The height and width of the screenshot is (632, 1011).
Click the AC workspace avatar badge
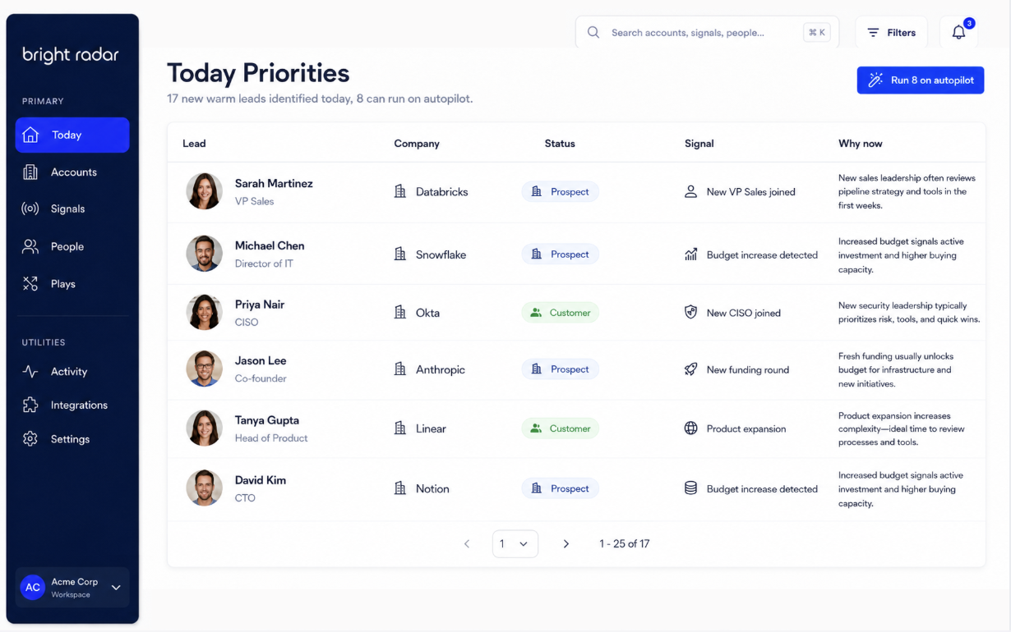[x=33, y=587]
